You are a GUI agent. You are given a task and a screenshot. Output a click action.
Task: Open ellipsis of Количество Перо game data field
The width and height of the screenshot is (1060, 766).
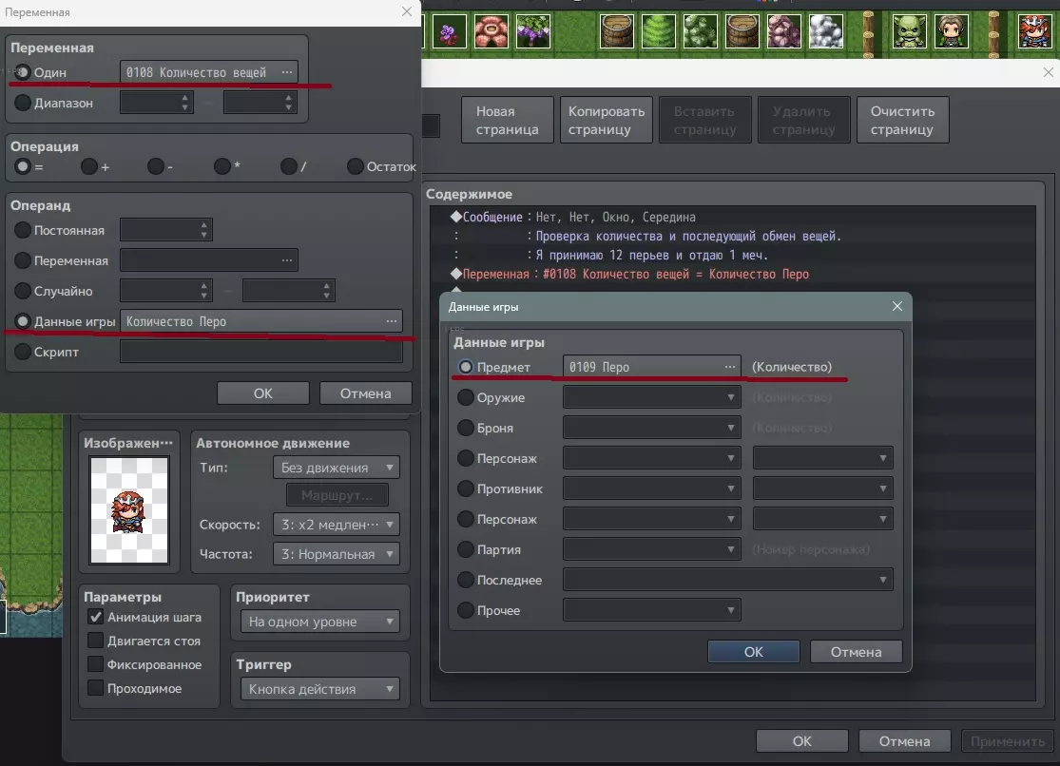pyautogui.click(x=392, y=321)
